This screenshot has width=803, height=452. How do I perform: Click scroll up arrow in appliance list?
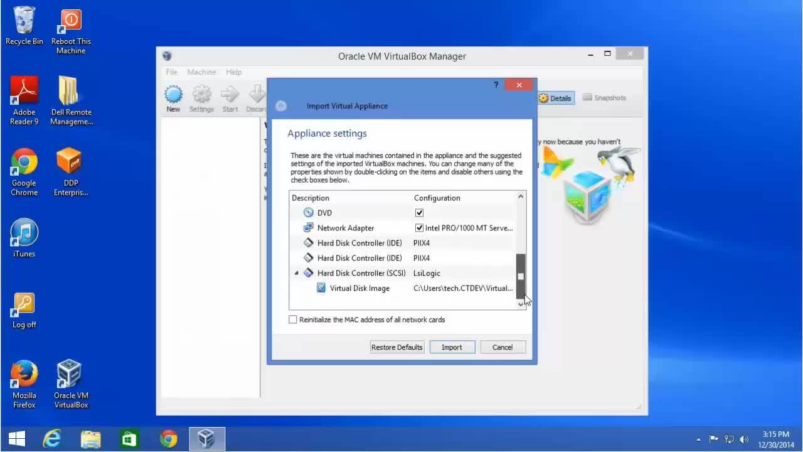(x=521, y=197)
